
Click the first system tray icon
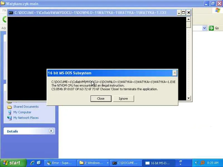tap(197, 163)
